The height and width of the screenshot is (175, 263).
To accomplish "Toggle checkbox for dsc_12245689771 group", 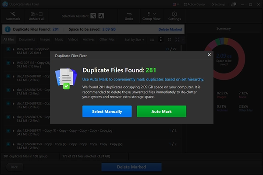I will (x=8, y=131).
